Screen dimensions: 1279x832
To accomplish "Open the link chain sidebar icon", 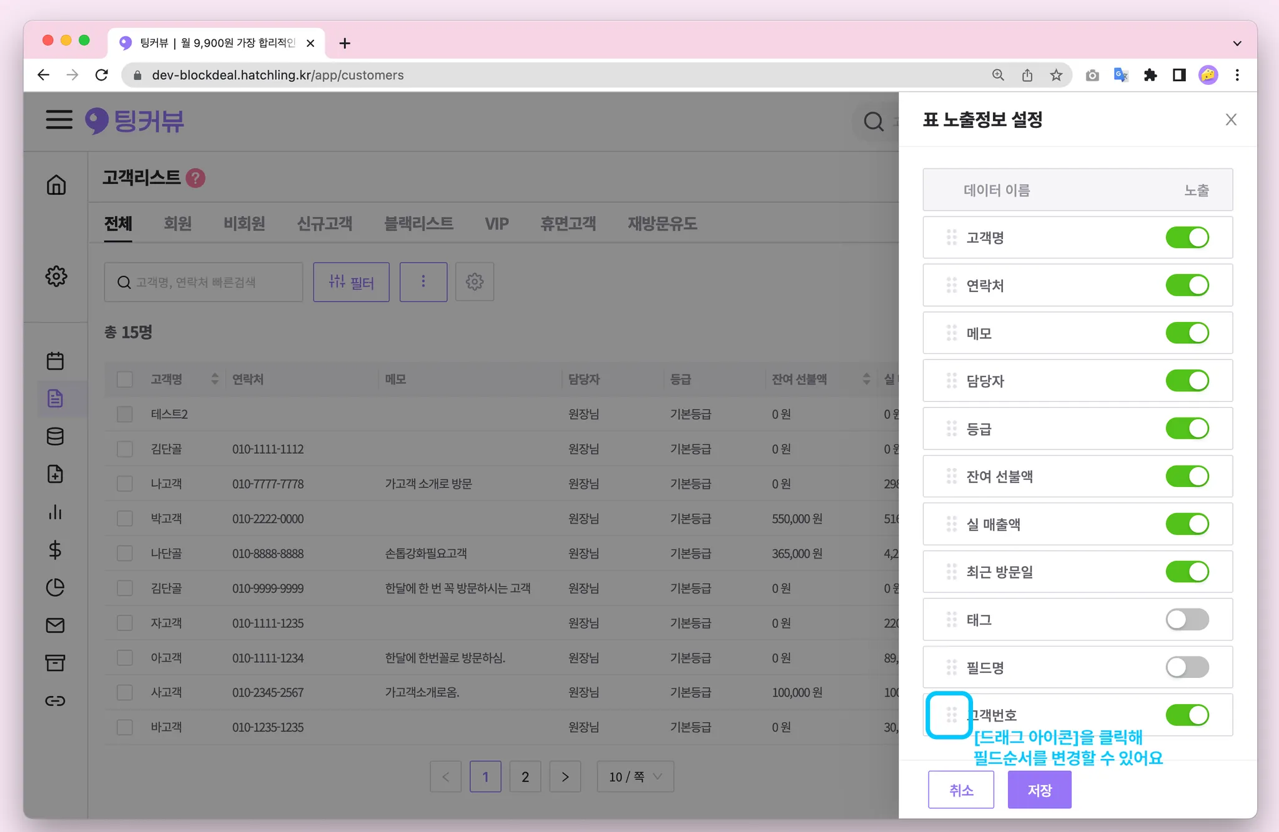I will (55, 700).
